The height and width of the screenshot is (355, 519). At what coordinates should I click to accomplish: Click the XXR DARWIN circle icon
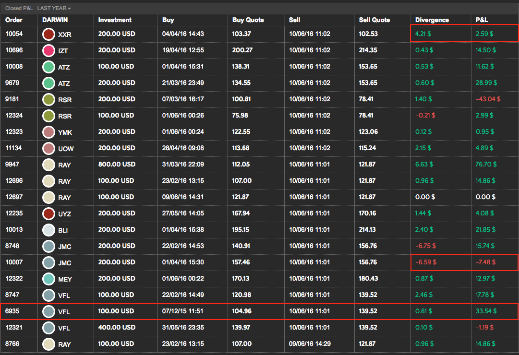pyautogui.click(x=48, y=35)
